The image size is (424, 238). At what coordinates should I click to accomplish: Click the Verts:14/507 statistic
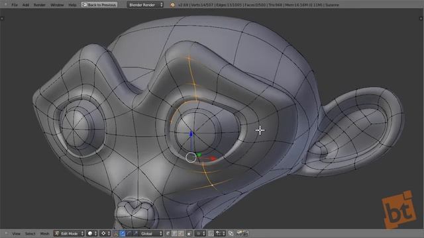[x=201, y=5]
